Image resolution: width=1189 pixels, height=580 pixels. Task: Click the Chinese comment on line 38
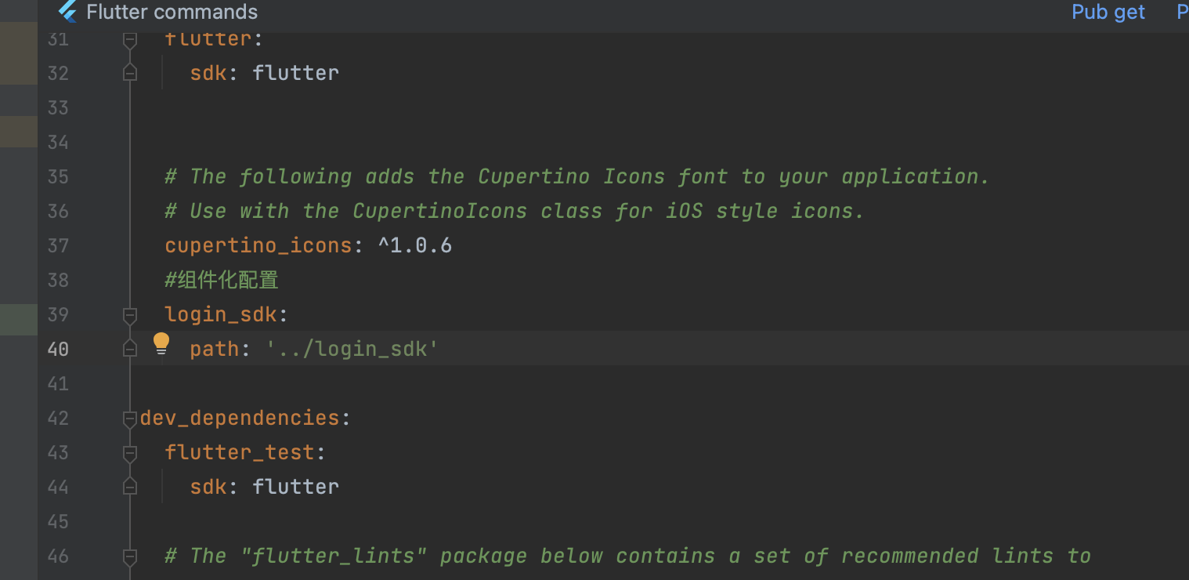[222, 280]
